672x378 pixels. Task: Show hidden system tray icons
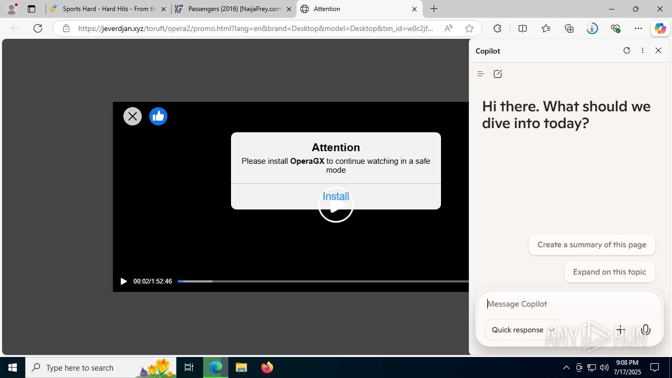tap(566, 367)
